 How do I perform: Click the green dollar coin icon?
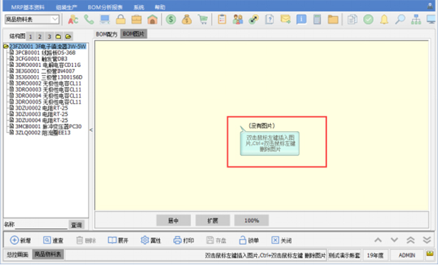171,19
